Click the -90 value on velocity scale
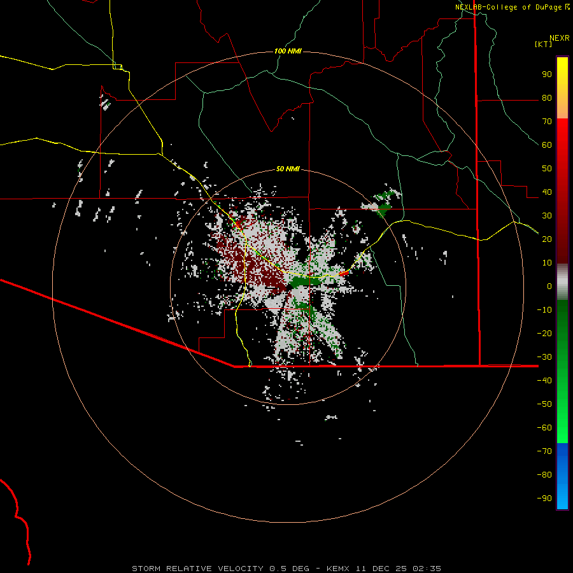The width and height of the screenshot is (573, 573). pos(544,499)
